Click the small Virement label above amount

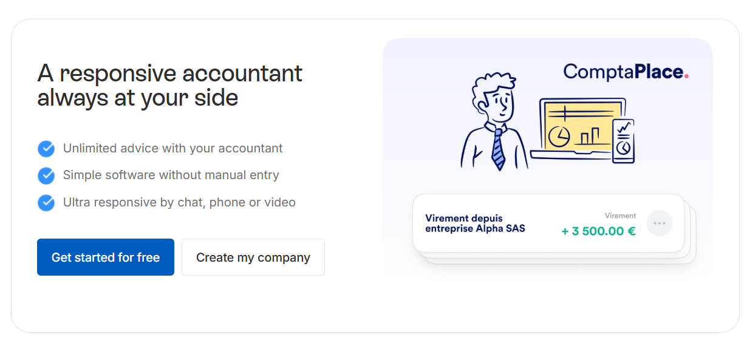(x=621, y=216)
